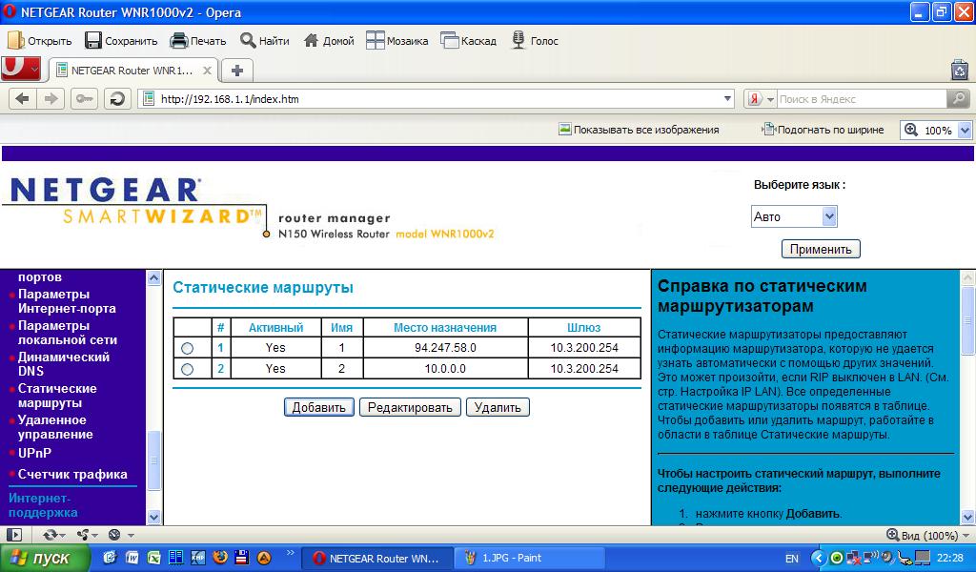The width and height of the screenshot is (976, 572).
Task: Click the browser Back arrow
Action: pos(22,99)
